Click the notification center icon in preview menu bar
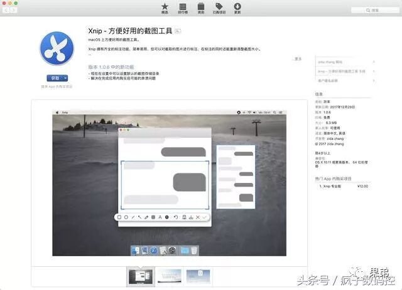The image size is (402, 290). coord(281,112)
